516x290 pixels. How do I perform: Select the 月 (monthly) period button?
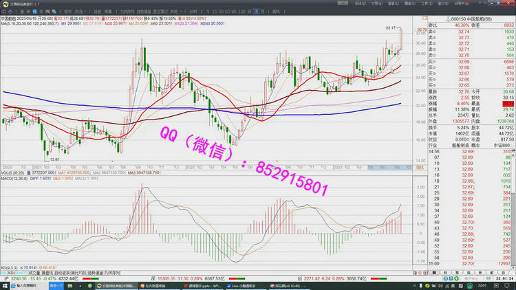point(261,12)
